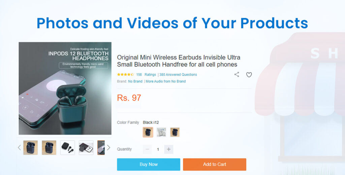
Task: Select the first product thumbnail
Action: click(31, 147)
